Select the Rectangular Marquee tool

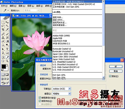tap(3, 22)
